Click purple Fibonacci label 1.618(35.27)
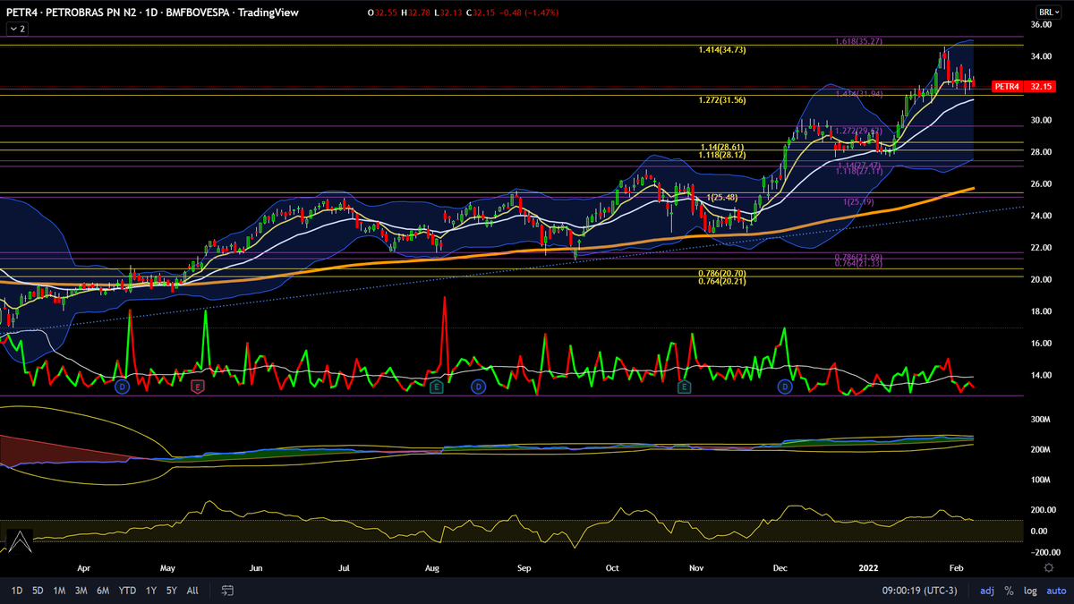The image size is (1074, 604). point(859,42)
